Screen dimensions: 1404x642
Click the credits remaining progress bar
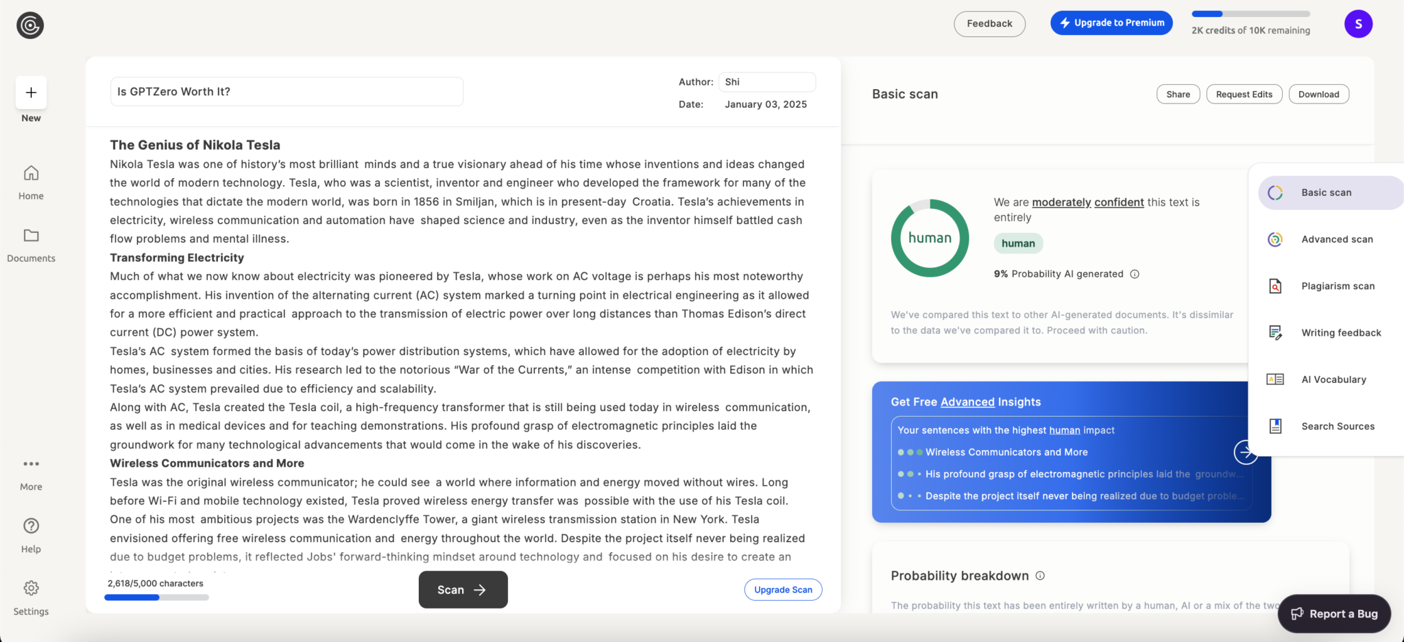pos(1251,12)
